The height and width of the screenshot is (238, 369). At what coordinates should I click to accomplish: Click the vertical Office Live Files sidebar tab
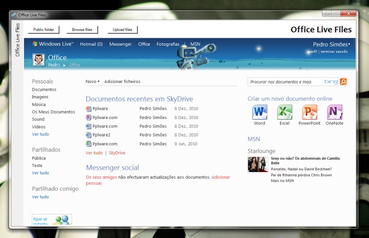(x=18, y=40)
